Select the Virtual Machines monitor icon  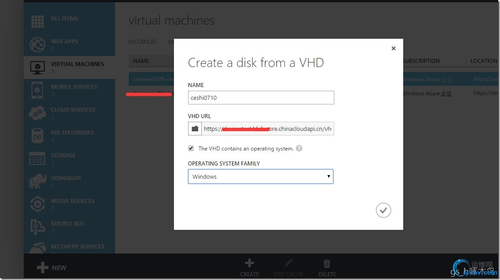point(37,67)
